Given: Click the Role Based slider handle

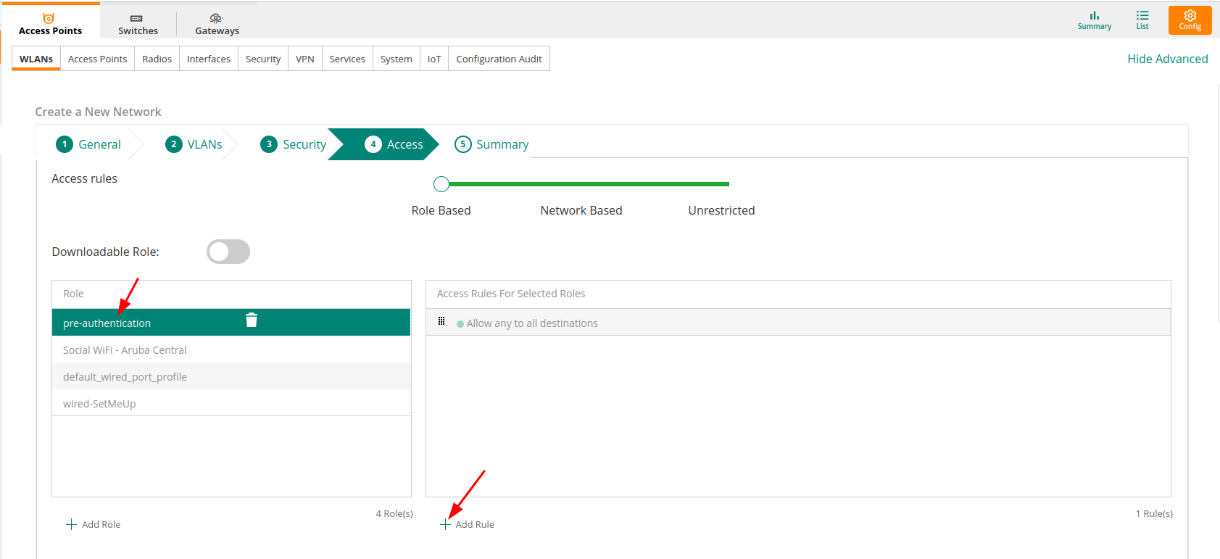Looking at the screenshot, I should [441, 184].
